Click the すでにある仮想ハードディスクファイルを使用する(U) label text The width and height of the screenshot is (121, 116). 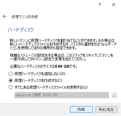tap(51, 87)
